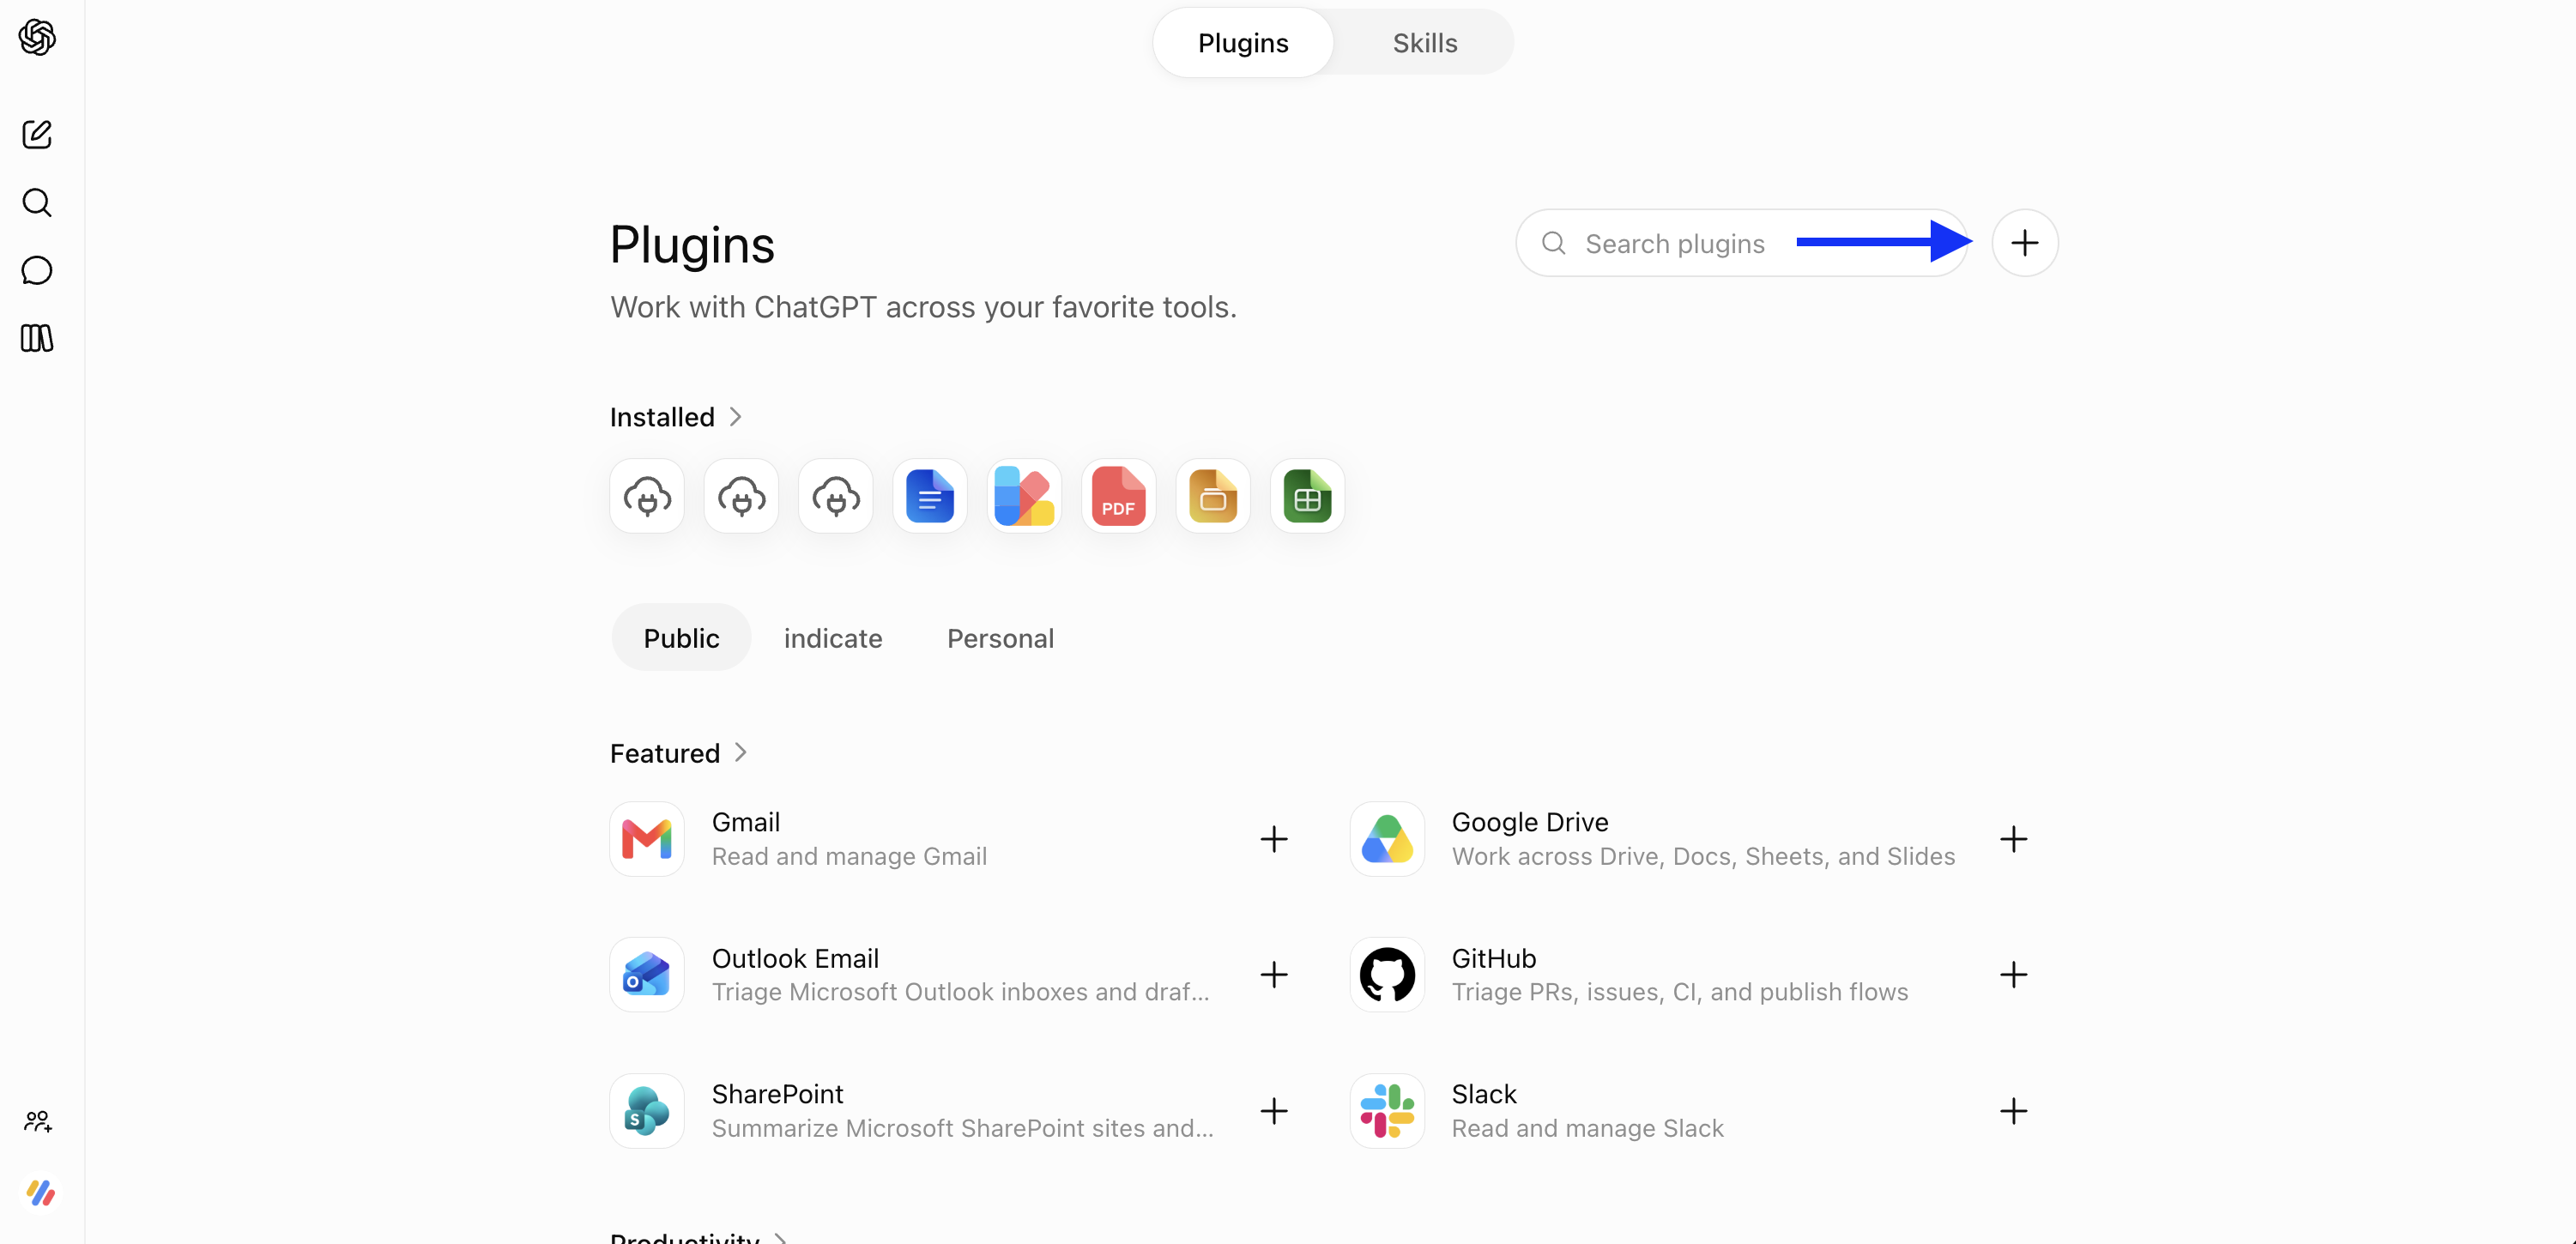This screenshot has height=1244, width=2576.
Task: Click the Google Drive logo icon
Action: (x=1387, y=839)
